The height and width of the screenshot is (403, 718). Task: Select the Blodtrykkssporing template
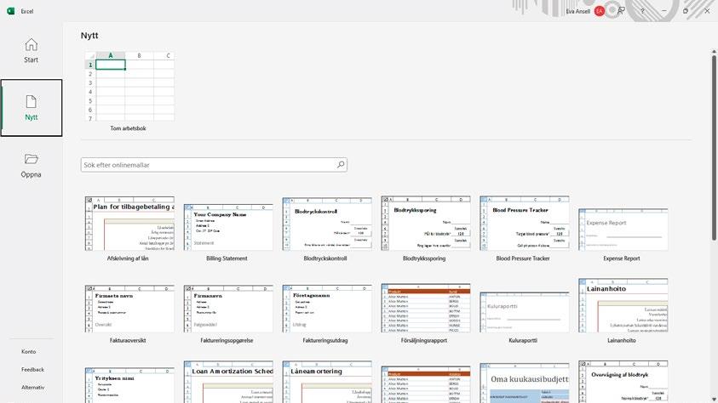pos(426,224)
